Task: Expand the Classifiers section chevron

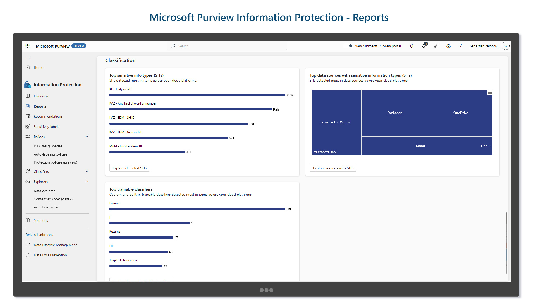Action: pos(87,171)
